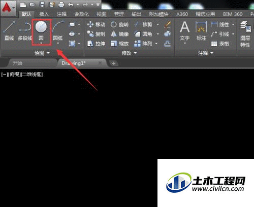Switch to the 管理 ribbon tab
Viewport: 254px width, 207px height.
(119, 14)
